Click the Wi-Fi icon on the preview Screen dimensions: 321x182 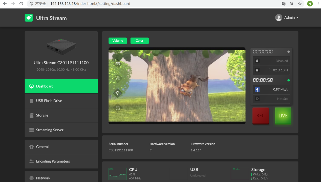117,93
